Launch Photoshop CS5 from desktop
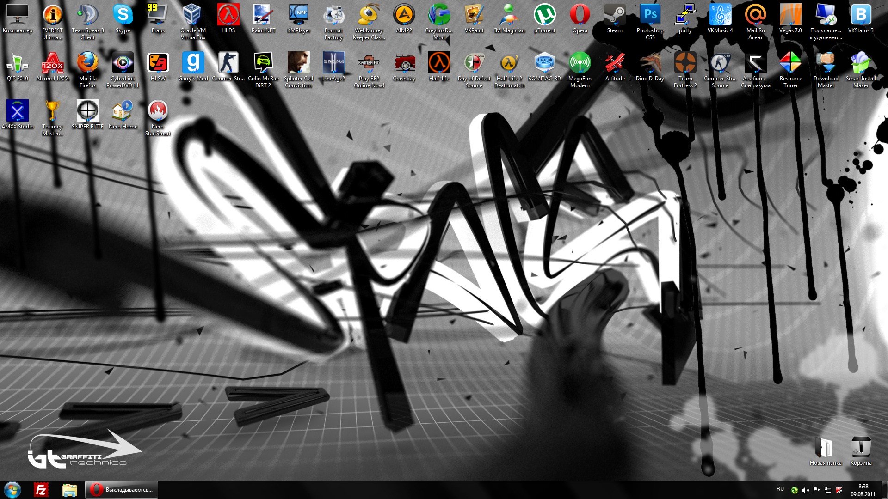The image size is (888, 499). click(x=650, y=21)
